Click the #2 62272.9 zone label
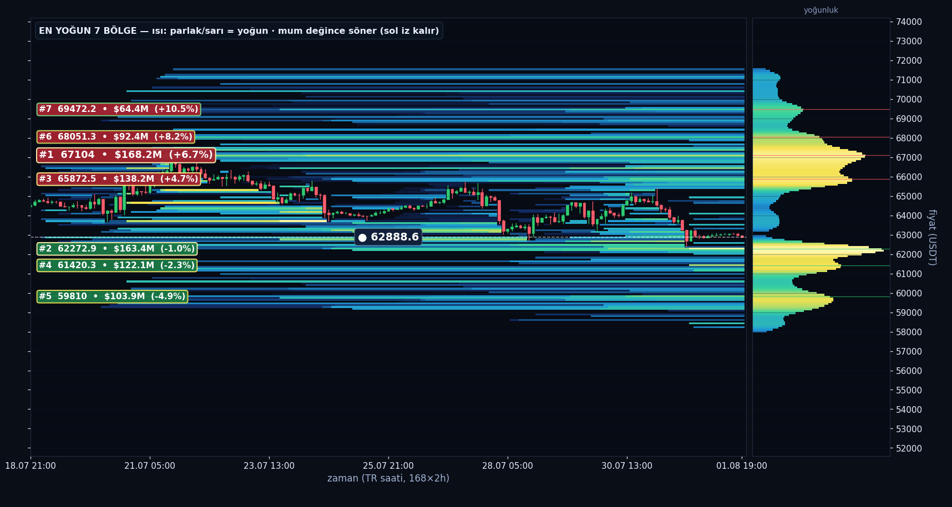The height and width of the screenshot is (507, 952). click(x=117, y=249)
